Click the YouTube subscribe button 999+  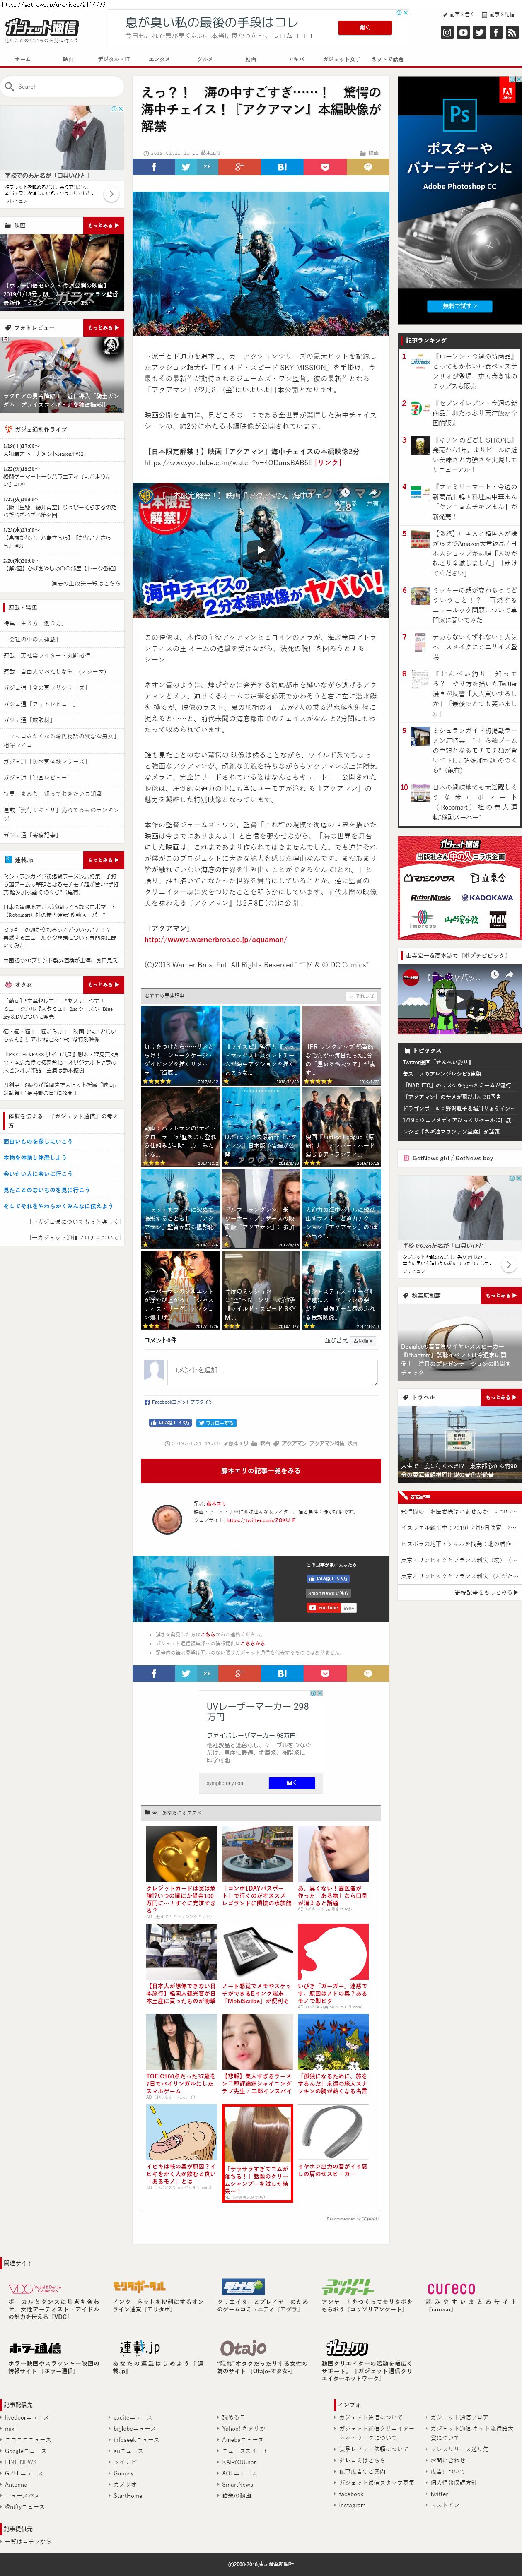point(331,1608)
